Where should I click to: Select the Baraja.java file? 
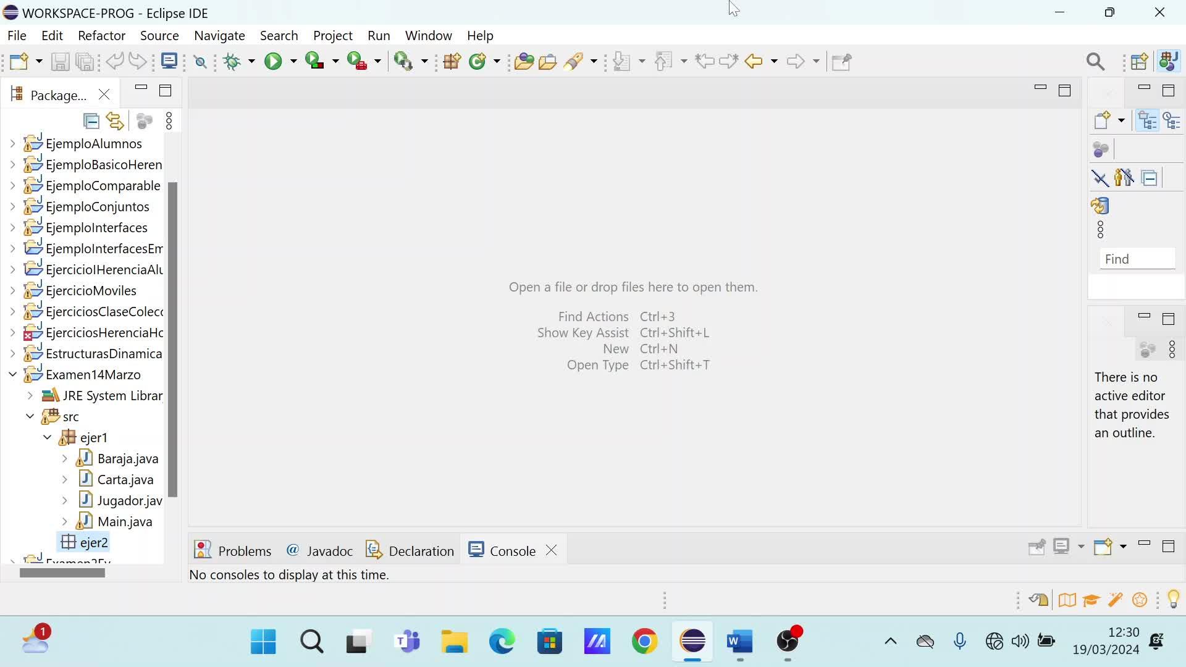click(x=127, y=459)
